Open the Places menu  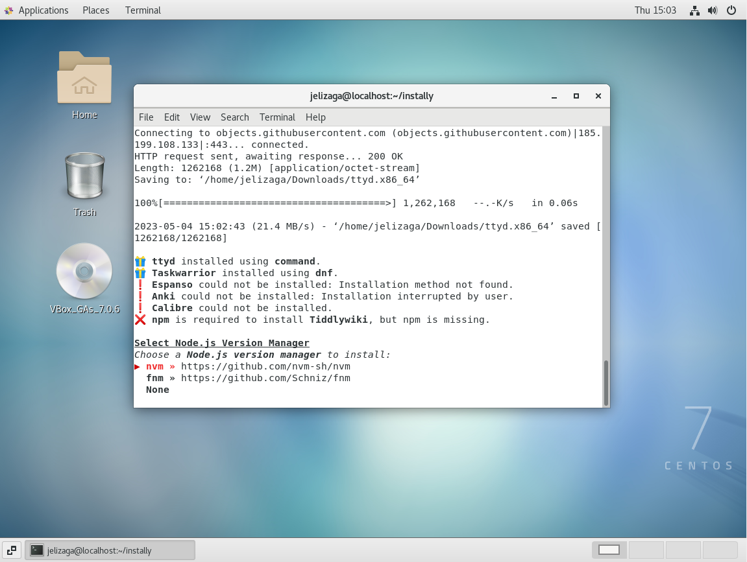96,10
